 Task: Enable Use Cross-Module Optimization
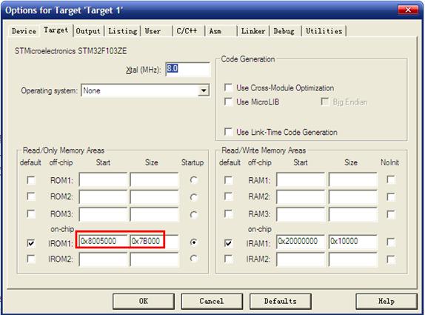[x=228, y=87]
